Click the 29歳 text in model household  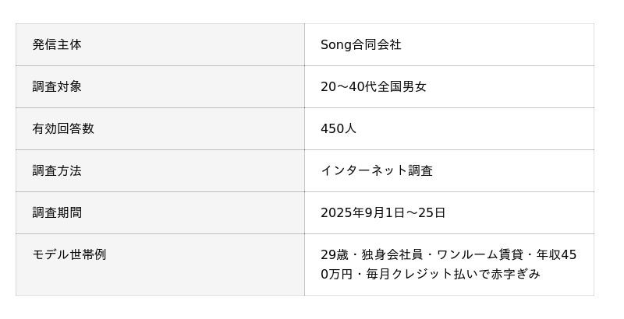(333, 255)
